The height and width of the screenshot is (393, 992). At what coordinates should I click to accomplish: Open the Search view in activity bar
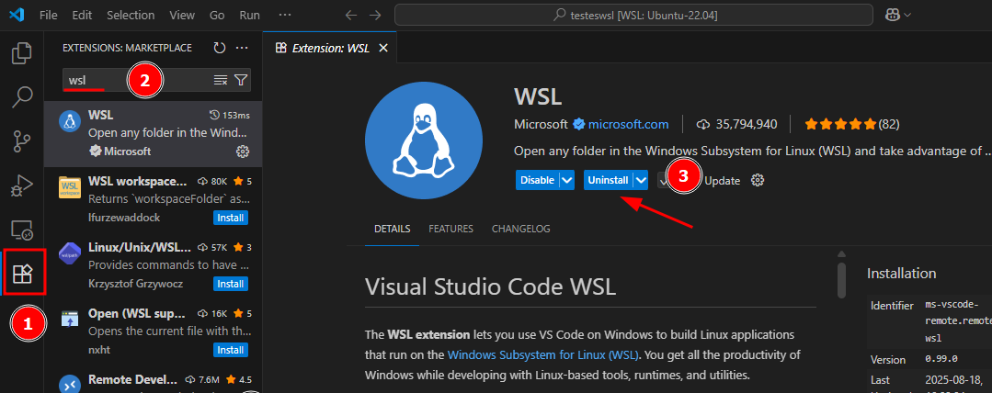click(x=21, y=97)
